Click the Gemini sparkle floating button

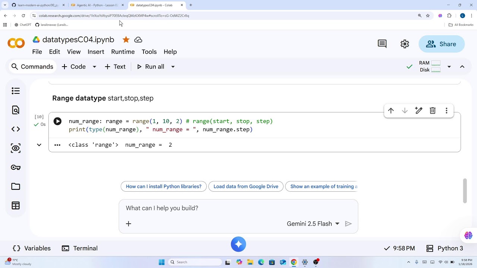coord(238,244)
